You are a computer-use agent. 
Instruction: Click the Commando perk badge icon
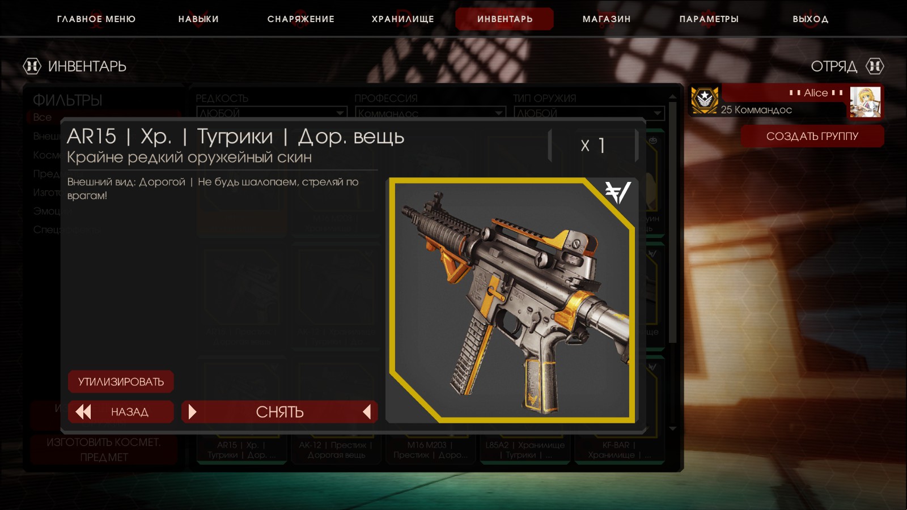point(705,100)
